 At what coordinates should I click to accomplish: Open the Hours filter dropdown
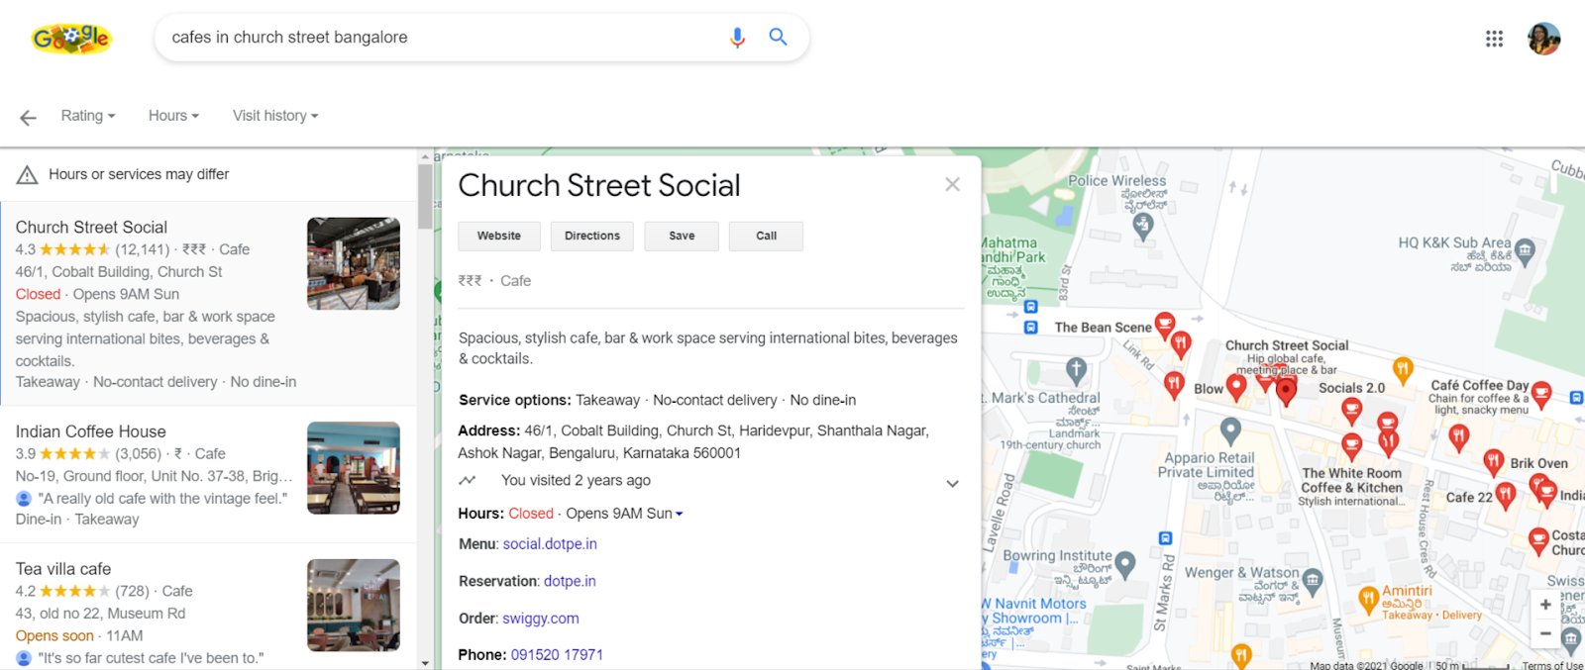(x=173, y=116)
